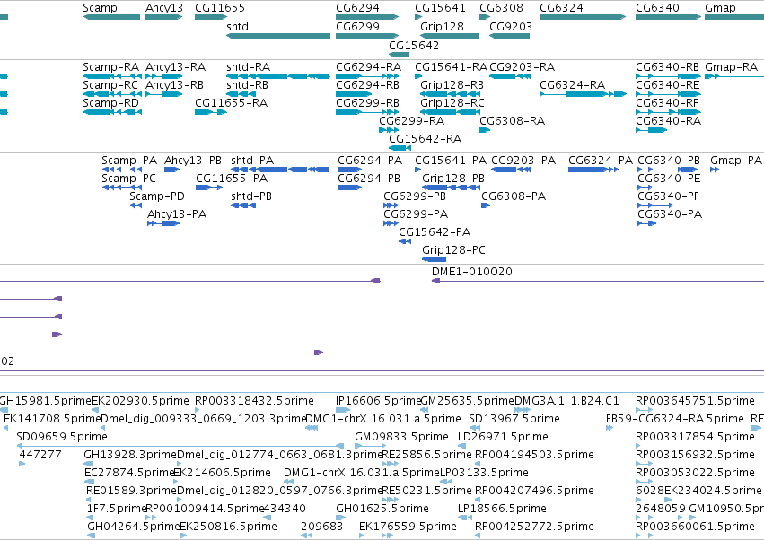Screen dimensions: 764x540
Task: Select the RP003318432.5prime EST label
Action: click(x=254, y=401)
